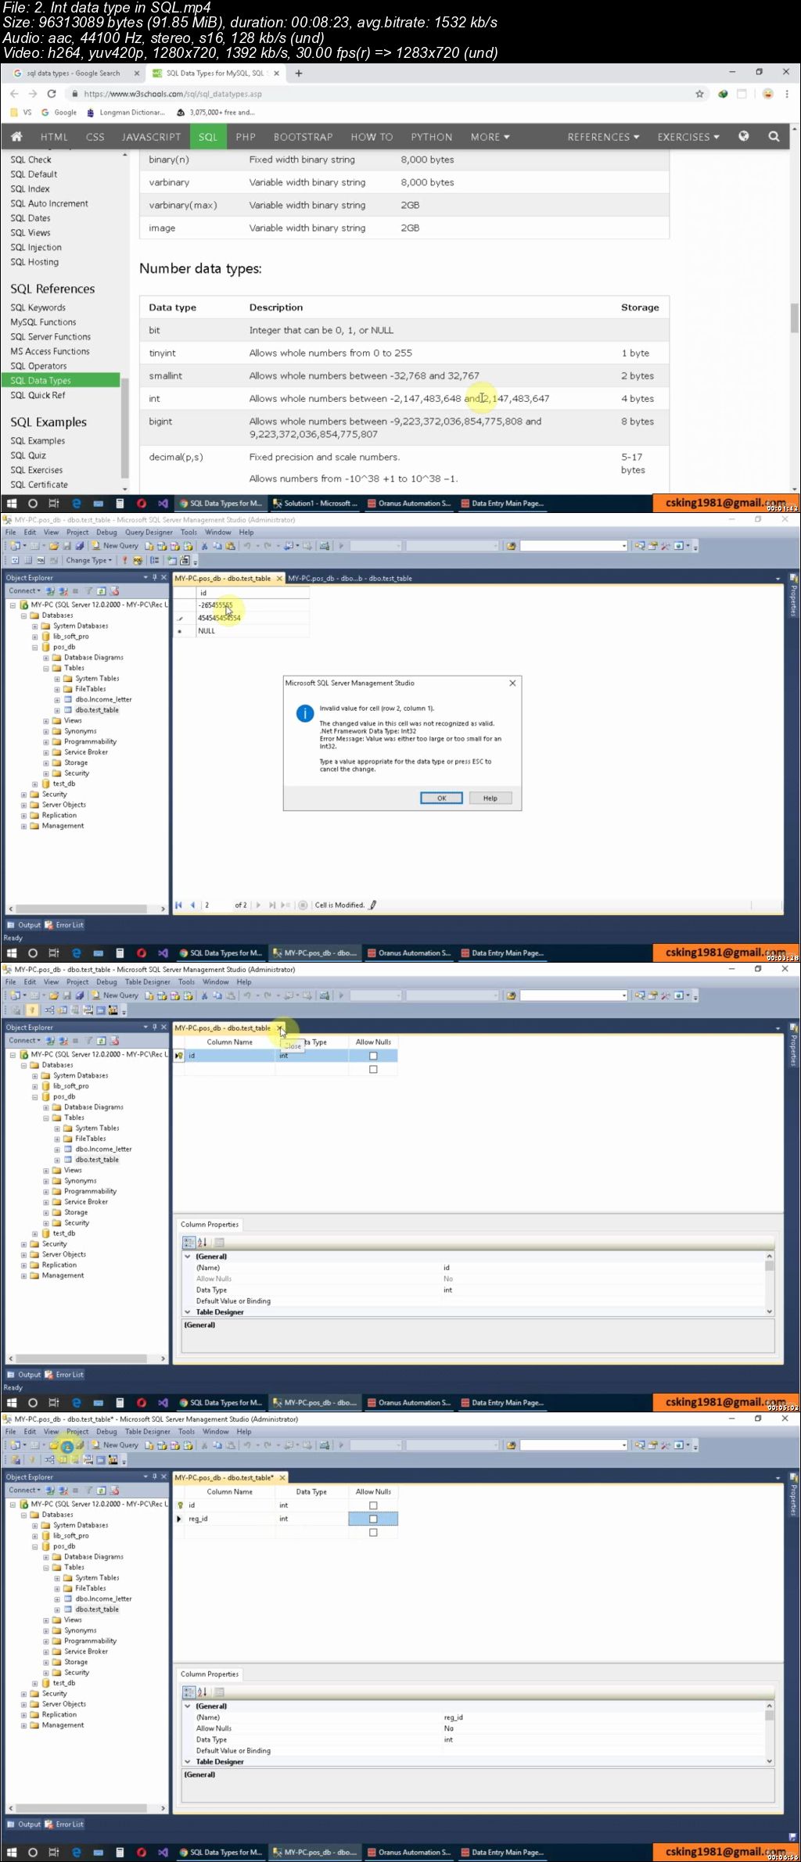Viewport: 801px width, 1862px height.
Task: Open Visual Studio icon in top frame taskbar
Action: coord(163,504)
